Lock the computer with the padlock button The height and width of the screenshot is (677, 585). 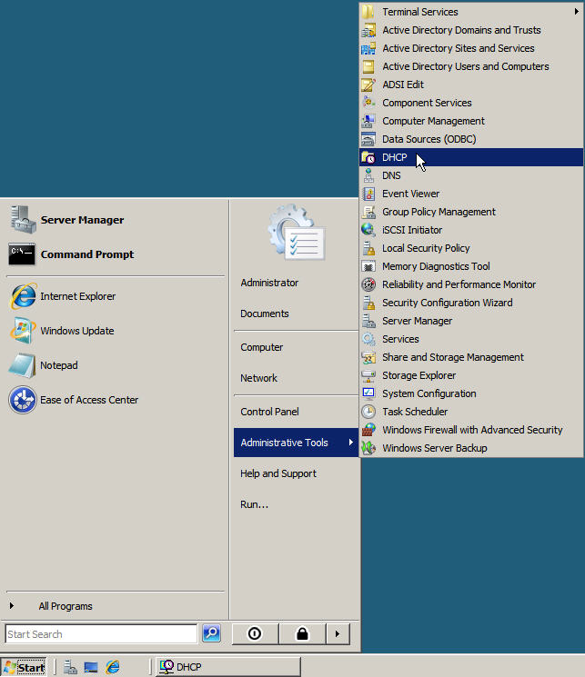(x=302, y=633)
